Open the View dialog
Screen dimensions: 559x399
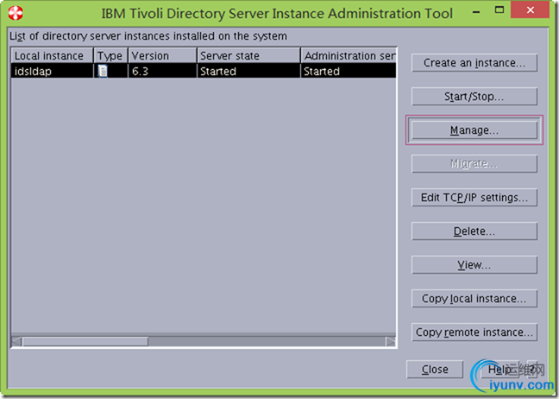[x=474, y=264]
